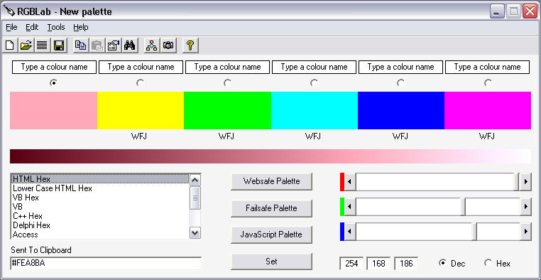Click the New palette blank page icon

tap(10, 45)
